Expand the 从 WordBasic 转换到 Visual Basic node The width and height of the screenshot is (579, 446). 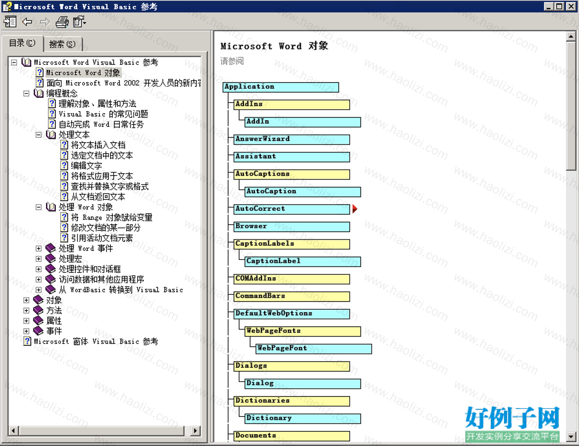tap(38, 290)
